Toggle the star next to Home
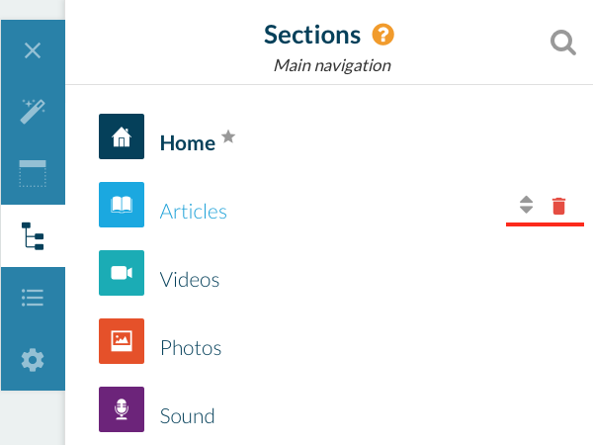This screenshot has width=593, height=445. pos(228,137)
